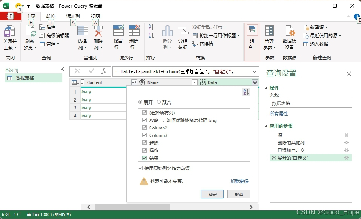Viewport: 361px width, 219px height.
Task: Open the Name column filter dropdown
Action: [195, 82]
